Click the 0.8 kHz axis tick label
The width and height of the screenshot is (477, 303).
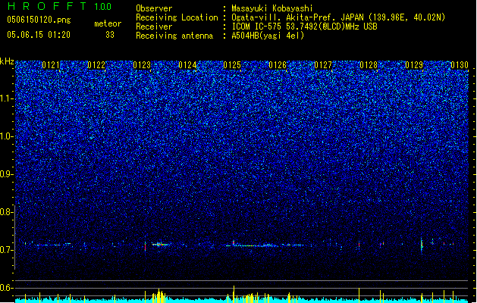point(6,212)
